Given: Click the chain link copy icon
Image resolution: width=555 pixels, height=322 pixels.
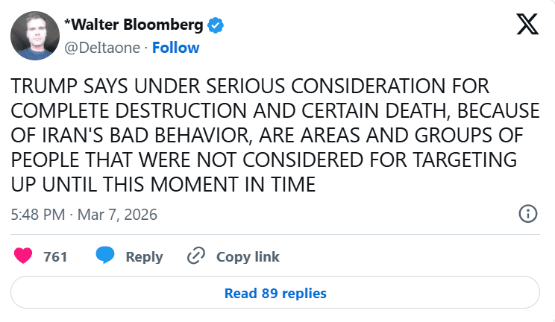Looking at the screenshot, I should click(x=196, y=256).
